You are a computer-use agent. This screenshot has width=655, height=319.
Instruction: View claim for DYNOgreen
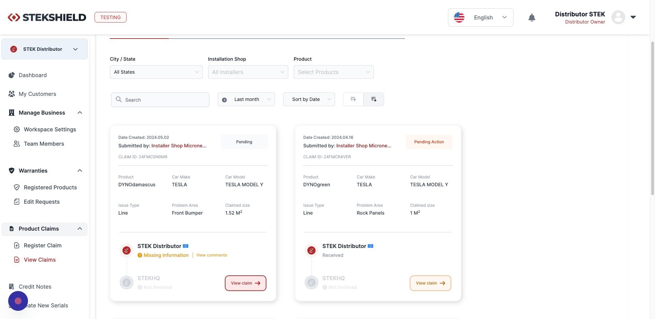(x=431, y=283)
